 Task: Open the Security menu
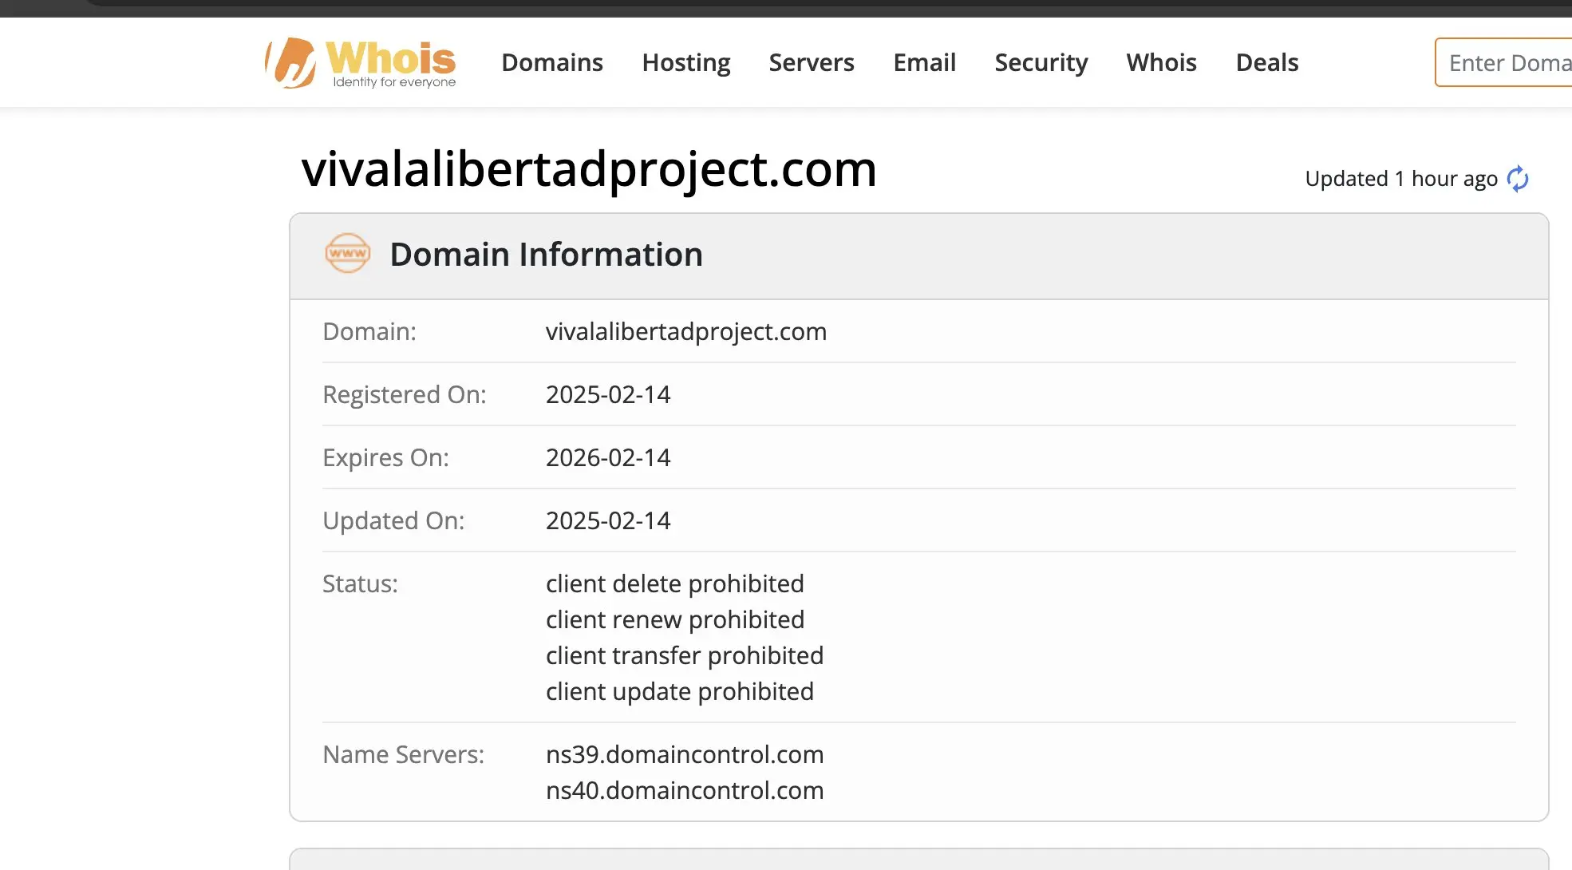[x=1041, y=62]
